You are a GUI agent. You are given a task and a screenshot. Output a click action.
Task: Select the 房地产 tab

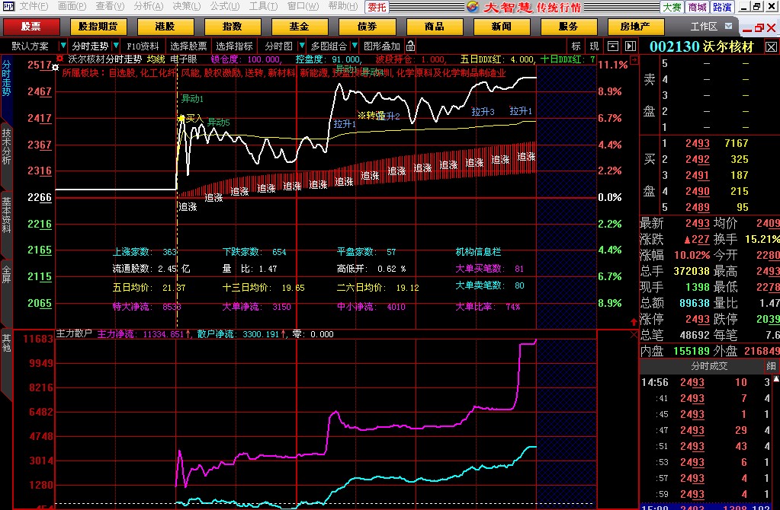[636, 27]
